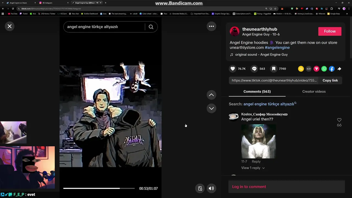Open the apps grid icon in bookmarks bar
Viewport: 352px width, 198px height.
3,13
